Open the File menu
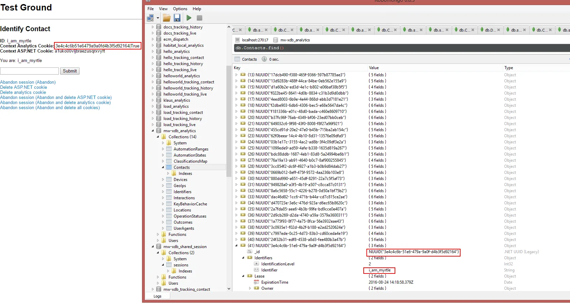This screenshot has height=305, width=570. tap(151, 9)
